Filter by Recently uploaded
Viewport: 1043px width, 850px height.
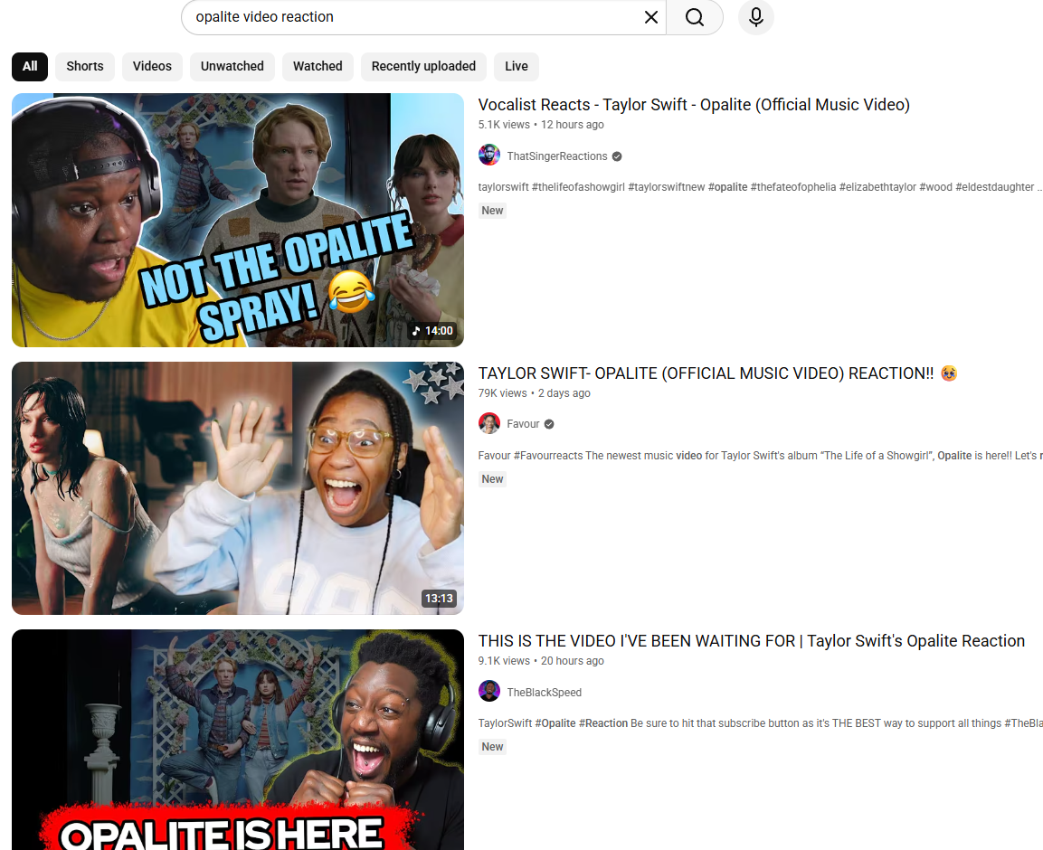tap(423, 67)
